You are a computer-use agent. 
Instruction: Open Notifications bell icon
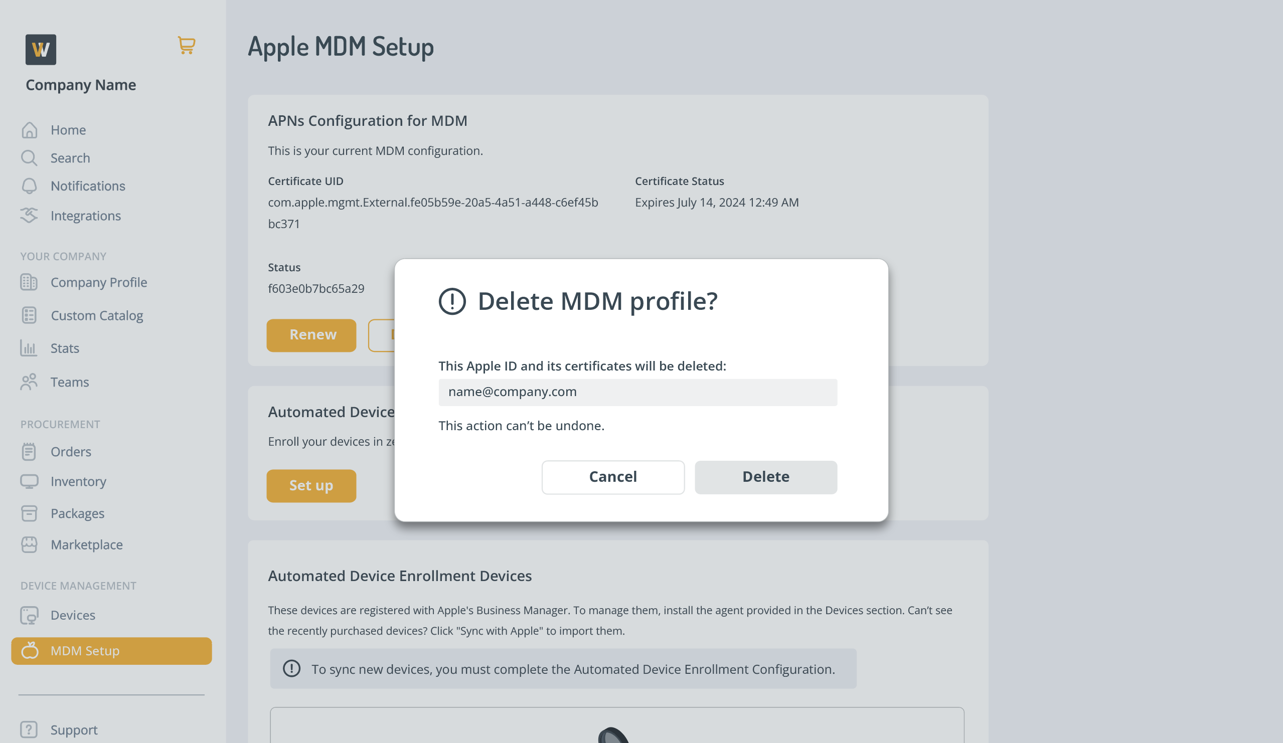click(x=30, y=187)
